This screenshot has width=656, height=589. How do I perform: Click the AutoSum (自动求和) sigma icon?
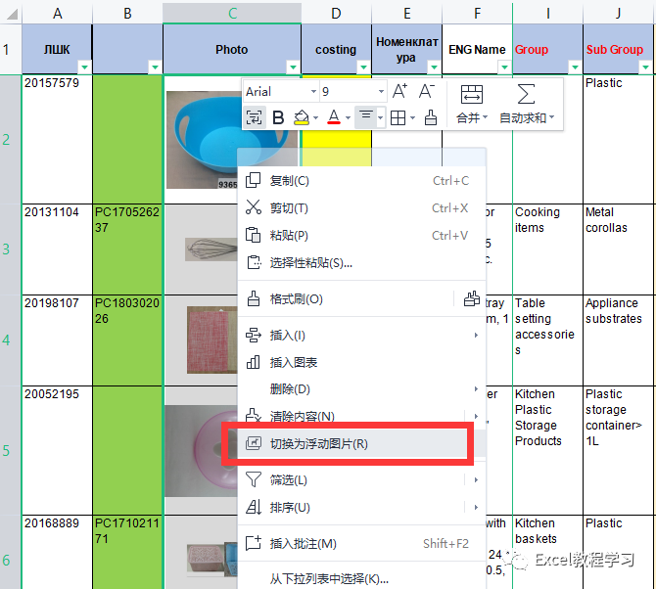point(526,94)
